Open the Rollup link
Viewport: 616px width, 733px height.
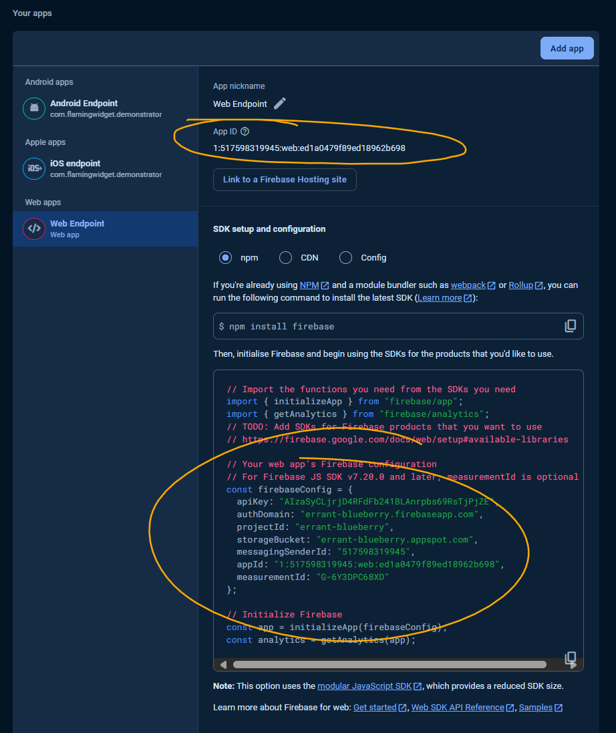coord(520,285)
